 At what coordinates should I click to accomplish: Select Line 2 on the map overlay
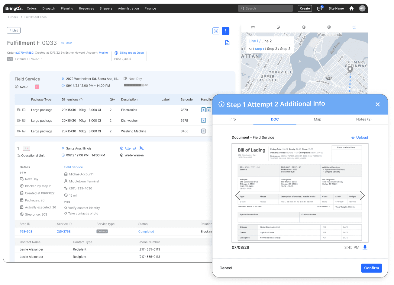point(266,41)
